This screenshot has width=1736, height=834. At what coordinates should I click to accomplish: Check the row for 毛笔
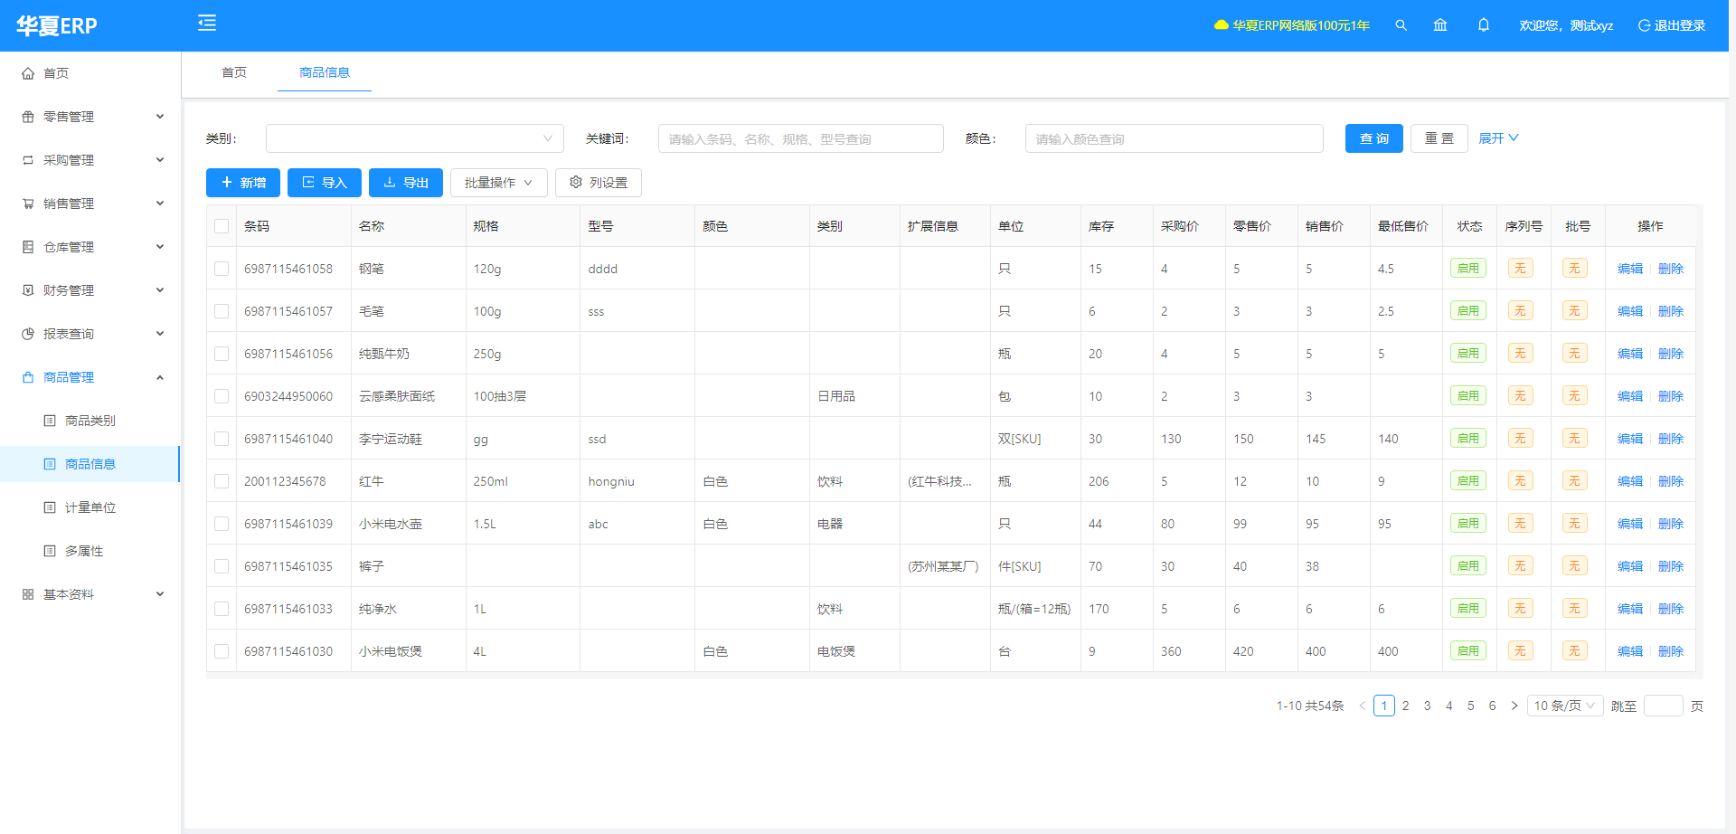tap(222, 311)
